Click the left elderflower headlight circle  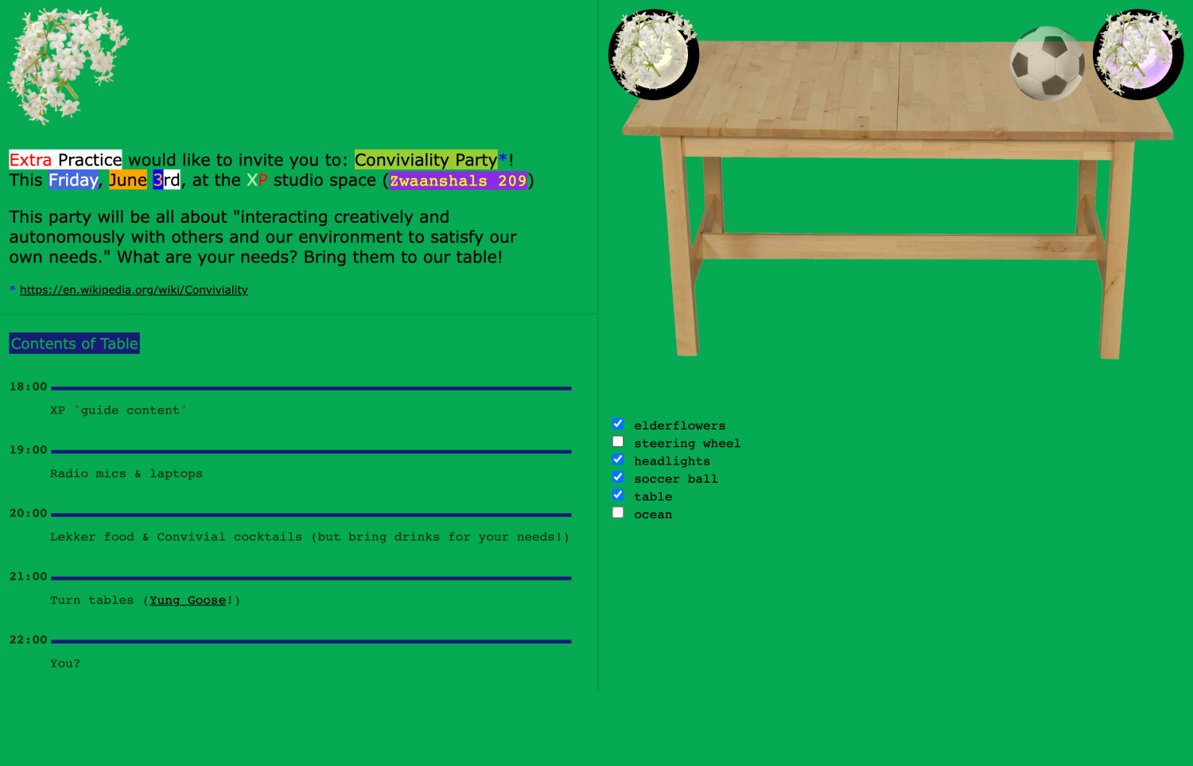click(654, 55)
